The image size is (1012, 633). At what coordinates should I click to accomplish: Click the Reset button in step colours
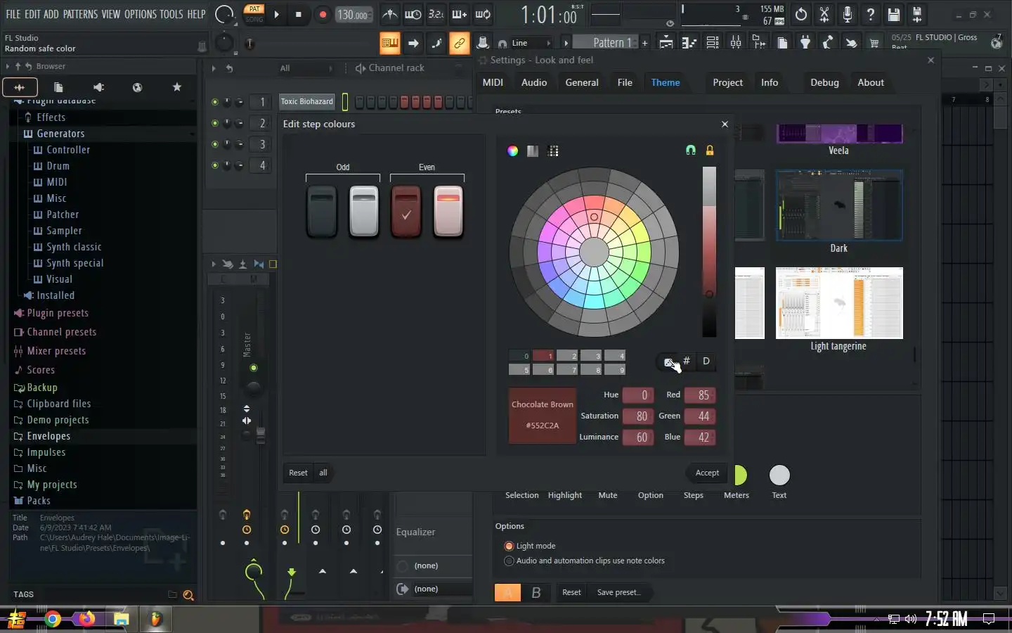click(x=298, y=473)
